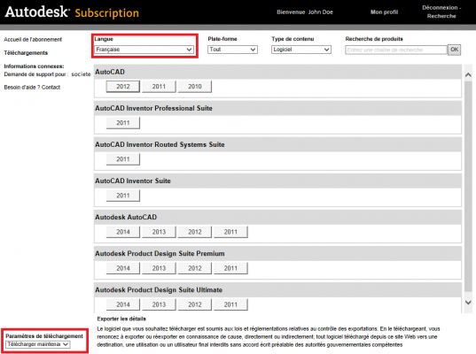Click the Informations connexes label
This screenshot has width=476, height=354.
pyautogui.click(x=34, y=66)
